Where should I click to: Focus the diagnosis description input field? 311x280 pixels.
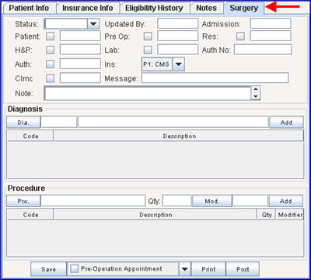tap(173, 122)
